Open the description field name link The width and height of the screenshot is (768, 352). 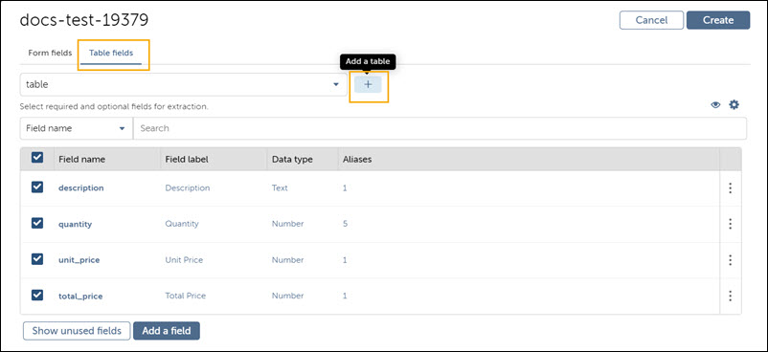click(80, 188)
